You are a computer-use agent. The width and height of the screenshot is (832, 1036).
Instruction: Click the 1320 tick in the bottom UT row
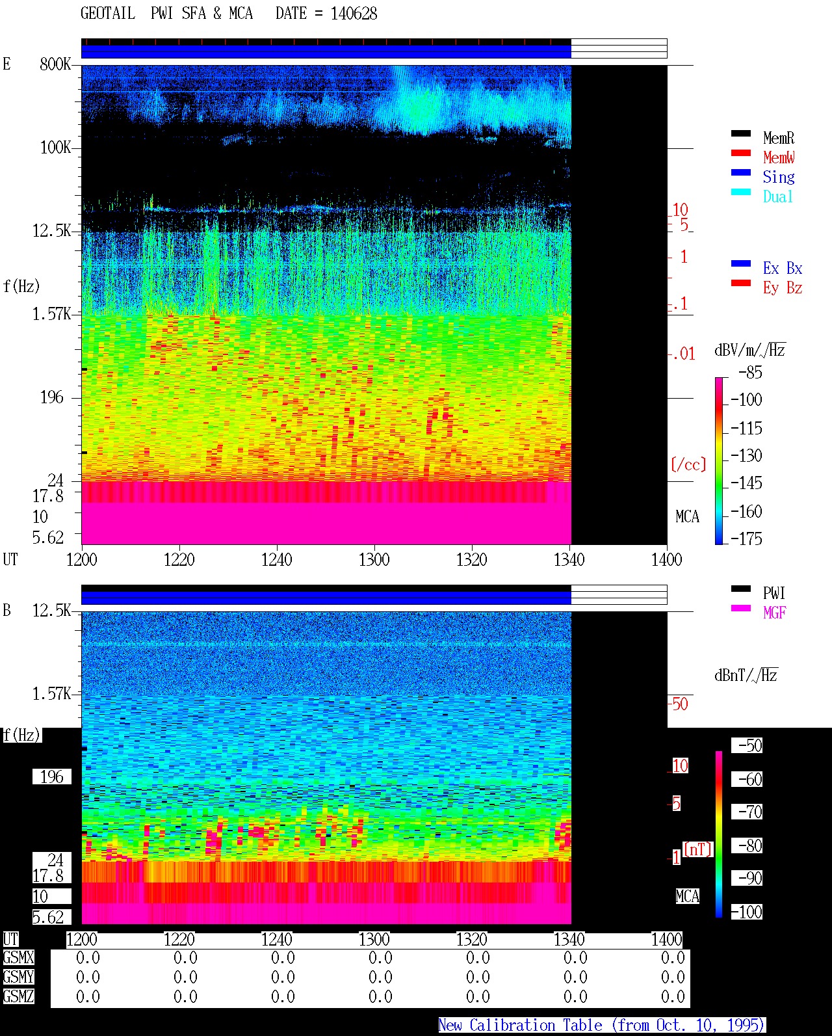[x=471, y=939]
